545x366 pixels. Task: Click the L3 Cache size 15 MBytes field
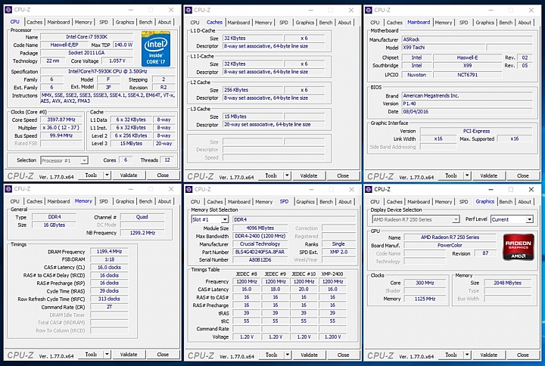[x=252, y=116]
